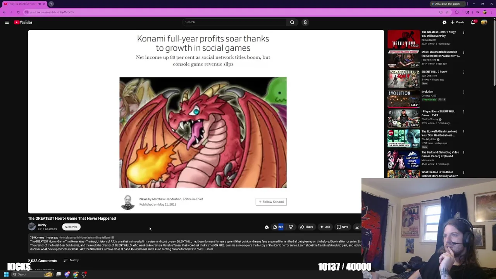Open Chrome from the taskbar

click(x=76, y=274)
